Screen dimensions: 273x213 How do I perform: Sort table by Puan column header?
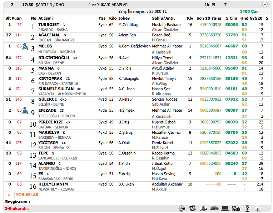[16, 18]
